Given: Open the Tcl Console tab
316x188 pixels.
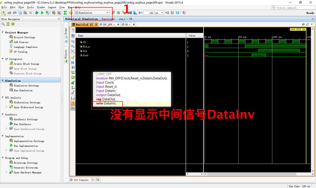Looking at the screenshot, I should (x=79, y=180).
